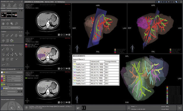Image resolution: width=183 pixels, height=111 pixels.
Task: Reset image control with the circular arrow icon
Action: (x=22, y=28)
